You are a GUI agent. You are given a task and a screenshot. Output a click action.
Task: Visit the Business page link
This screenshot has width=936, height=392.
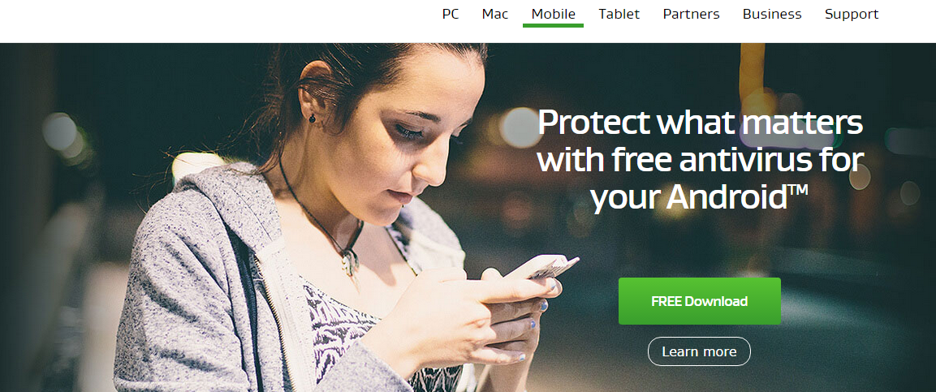click(772, 14)
